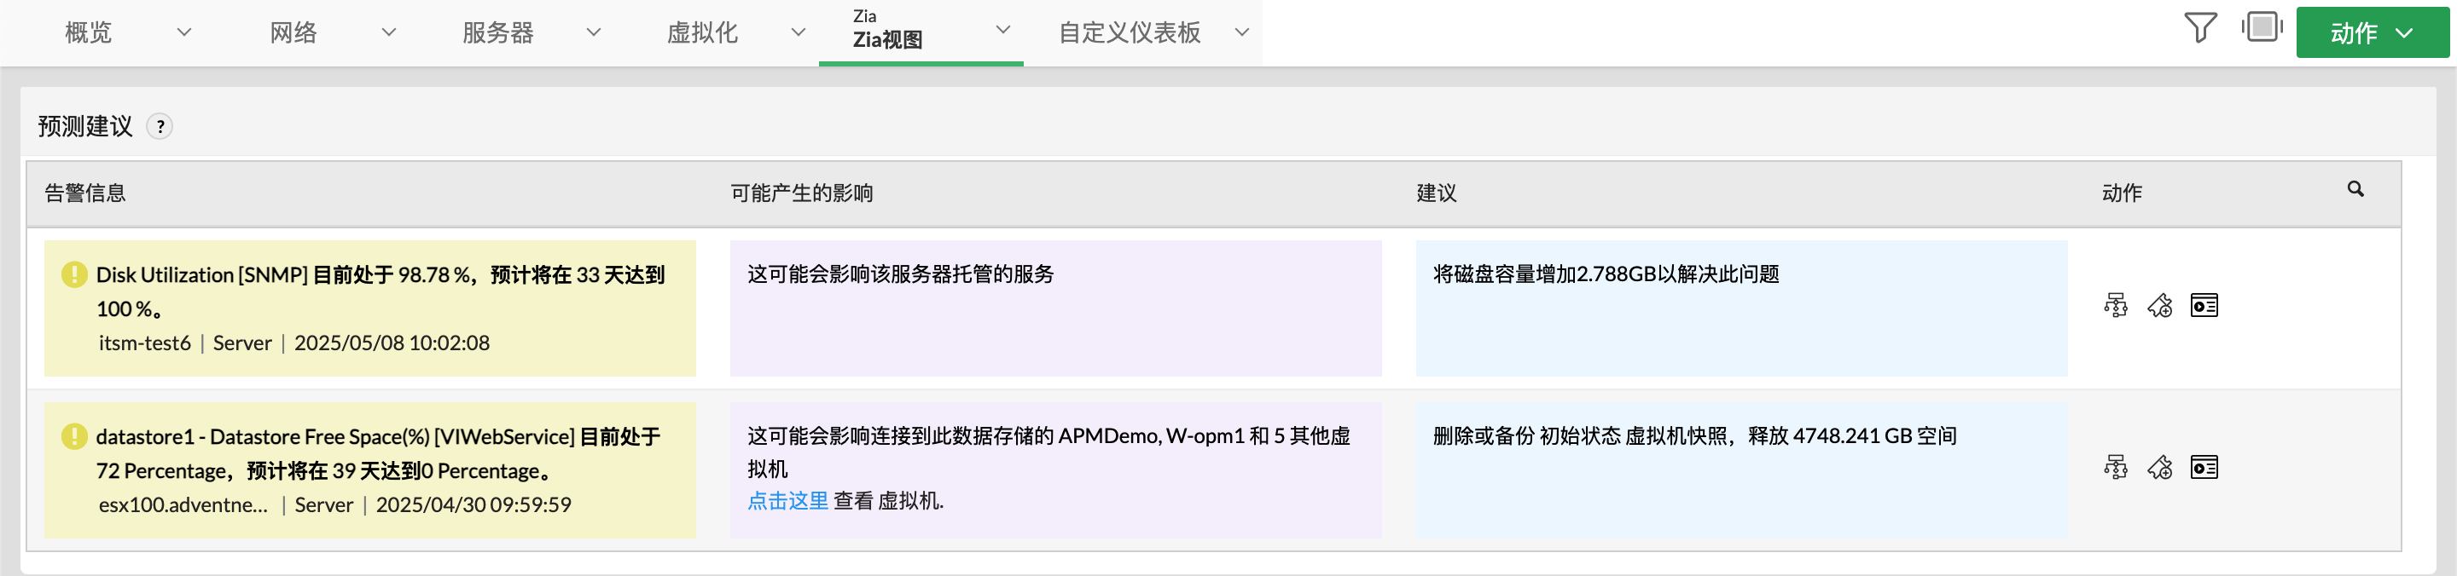Click the timestamp 2025/05/08 10:02:08
The width and height of the screenshot is (2457, 576).
click(391, 343)
